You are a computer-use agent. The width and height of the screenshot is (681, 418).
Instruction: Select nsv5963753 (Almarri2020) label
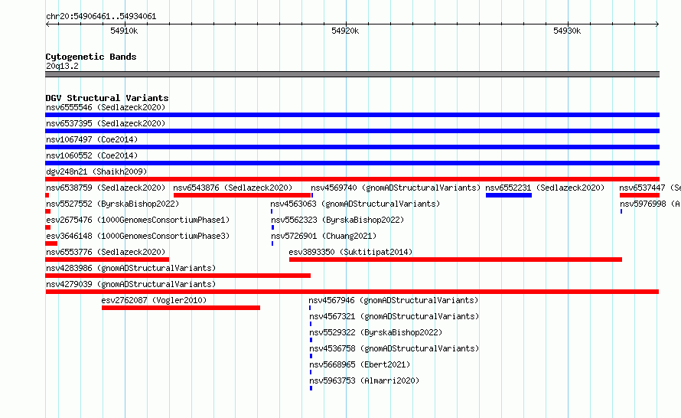[x=364, y=380]
